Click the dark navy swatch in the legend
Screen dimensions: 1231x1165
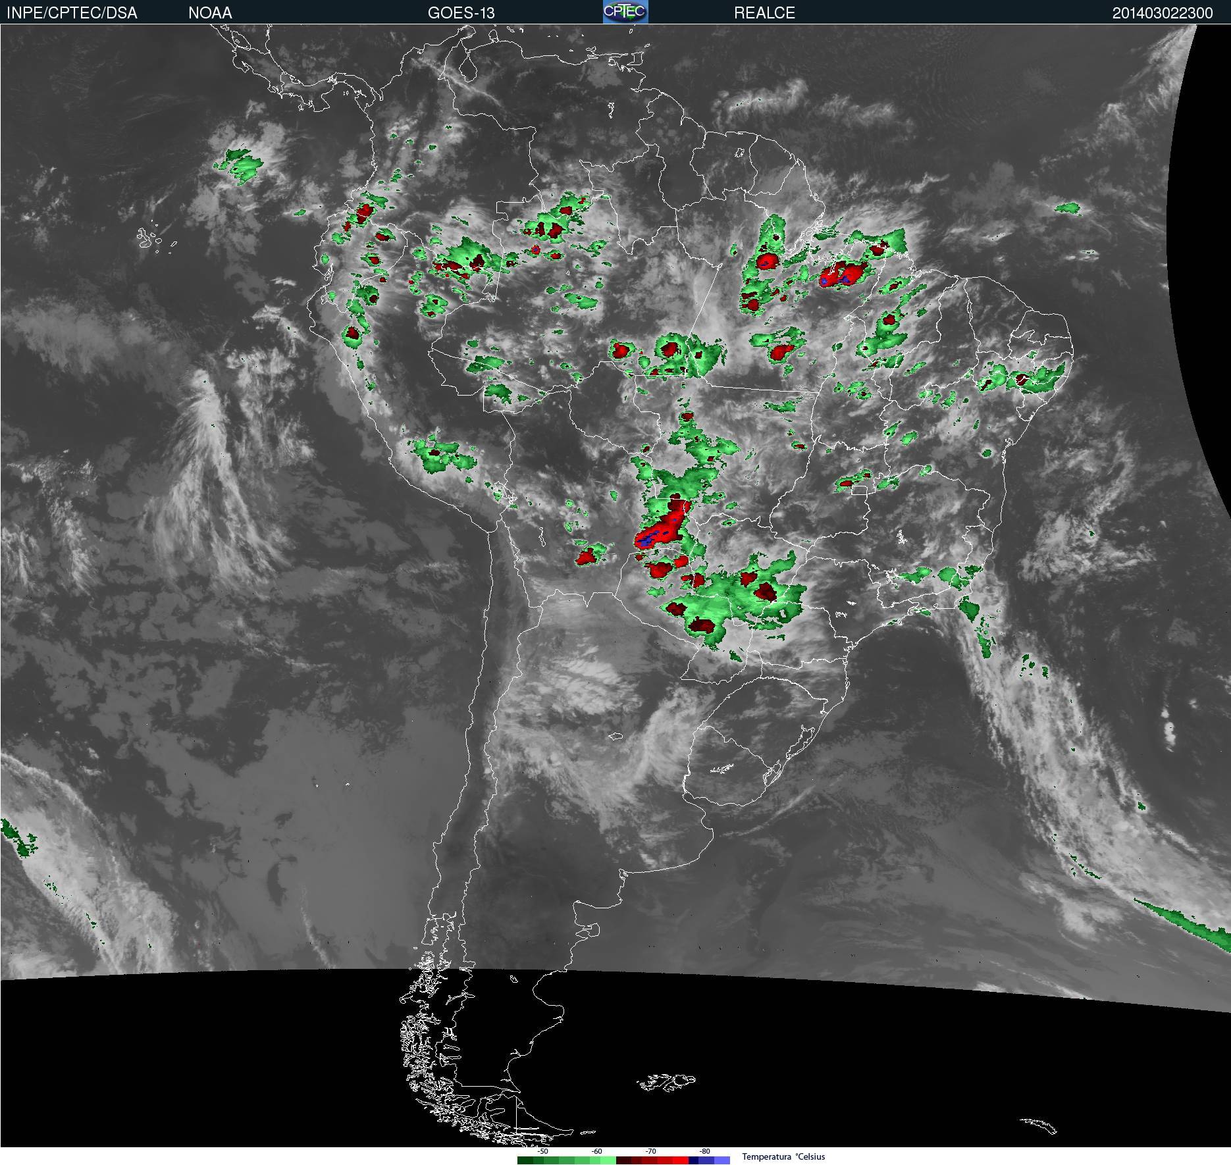[694, 1160]
